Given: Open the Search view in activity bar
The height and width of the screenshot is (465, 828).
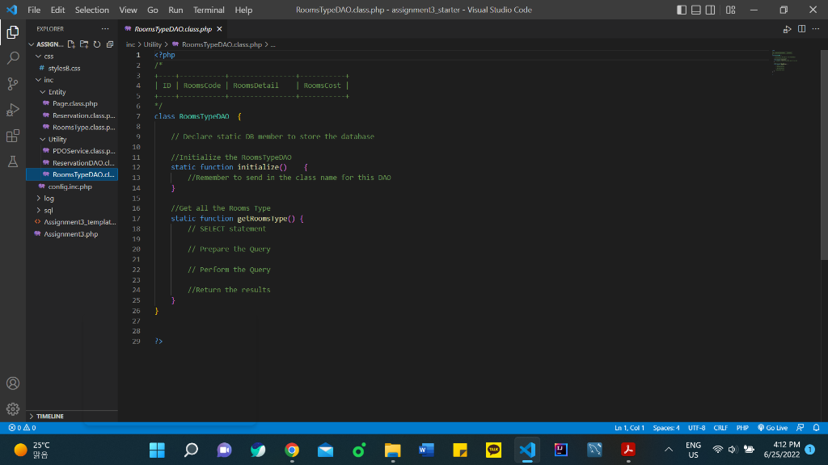Looking at the screenshot, I should tap(13, 57).
